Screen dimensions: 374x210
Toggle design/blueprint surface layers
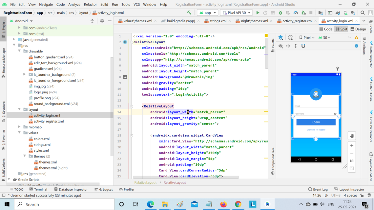click(281, 37)
